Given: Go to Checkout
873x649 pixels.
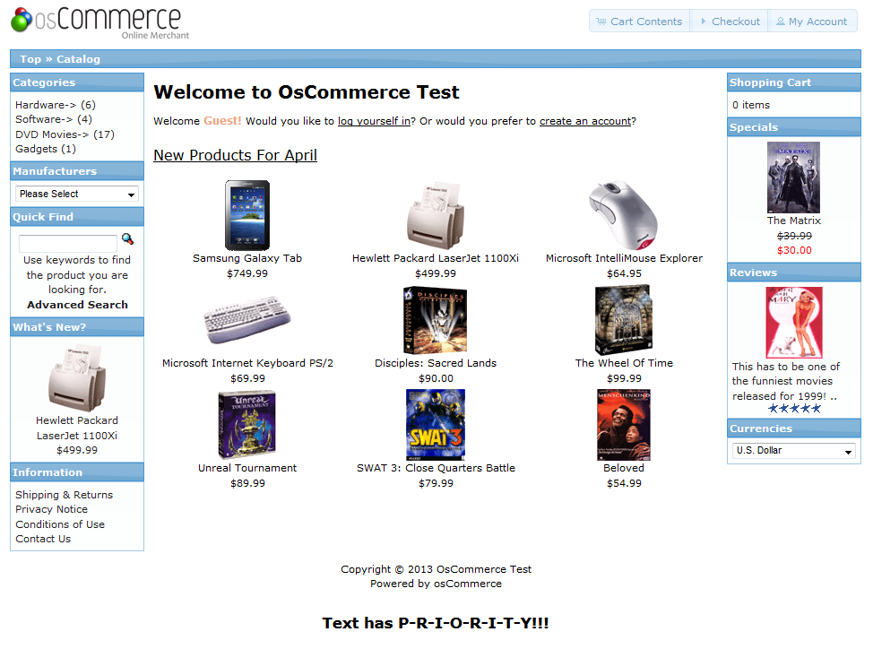Looking at the screenshot, I should tap(730, 22).
